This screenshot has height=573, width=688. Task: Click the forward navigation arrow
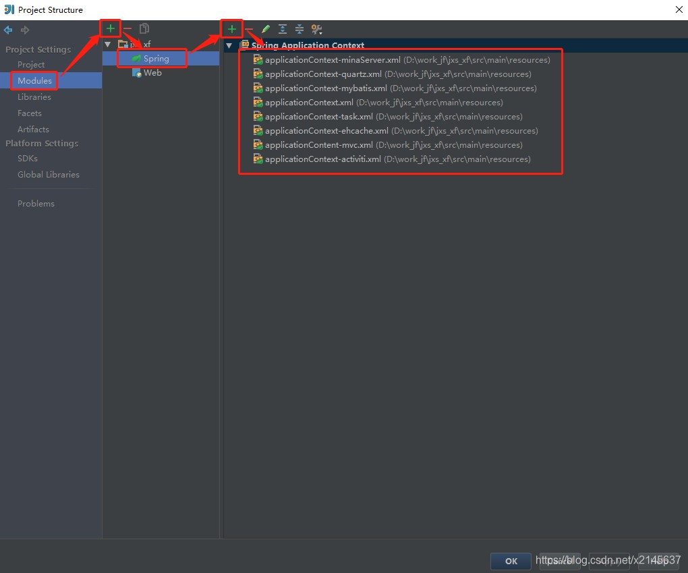[x=25, y=30]
